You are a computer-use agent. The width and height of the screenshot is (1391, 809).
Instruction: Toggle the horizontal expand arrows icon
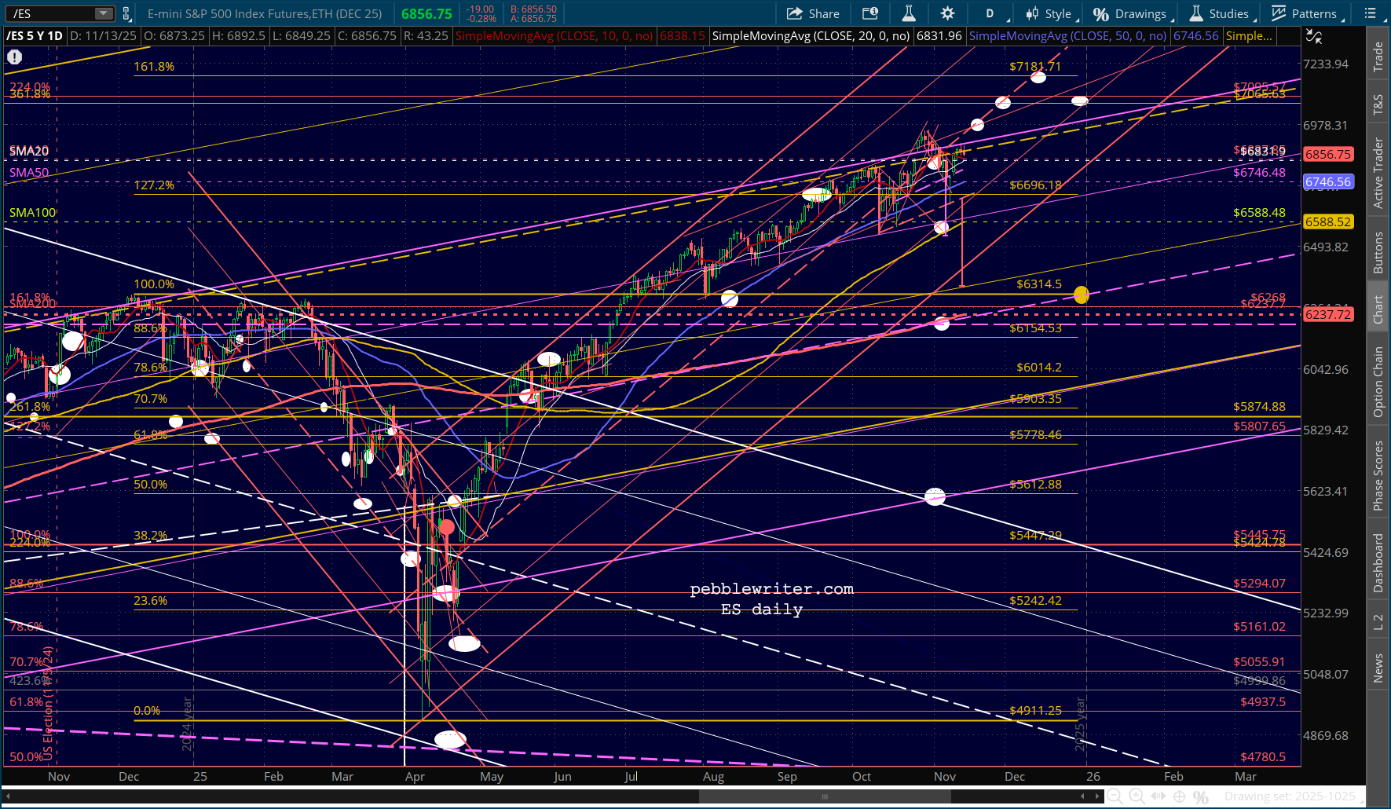tap(1158, 796)
